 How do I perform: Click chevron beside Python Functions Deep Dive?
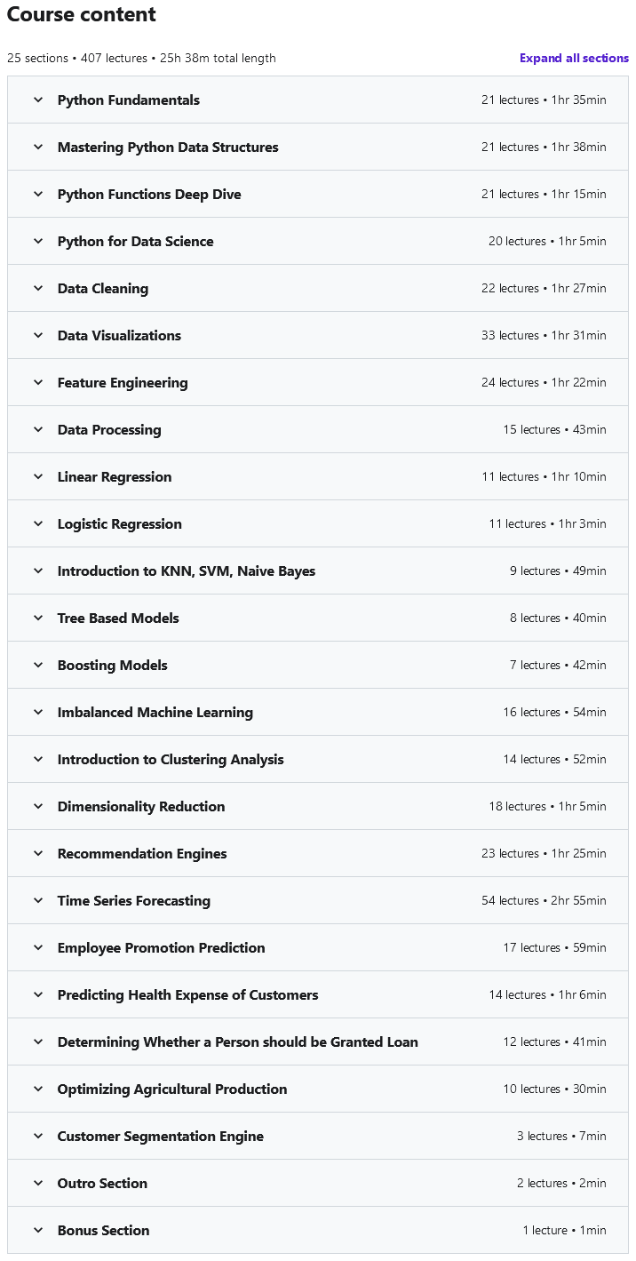pos(38,194)
